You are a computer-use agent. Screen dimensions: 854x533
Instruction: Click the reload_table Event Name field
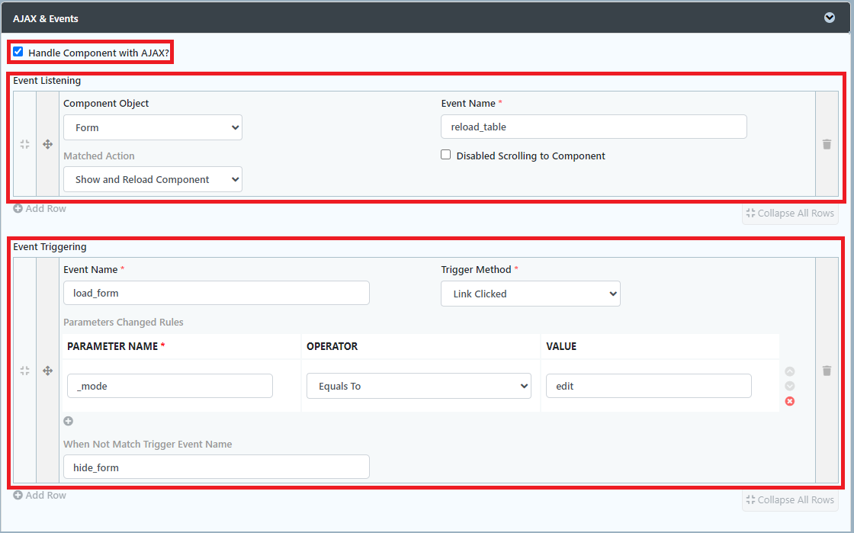(x=593, y=127)
